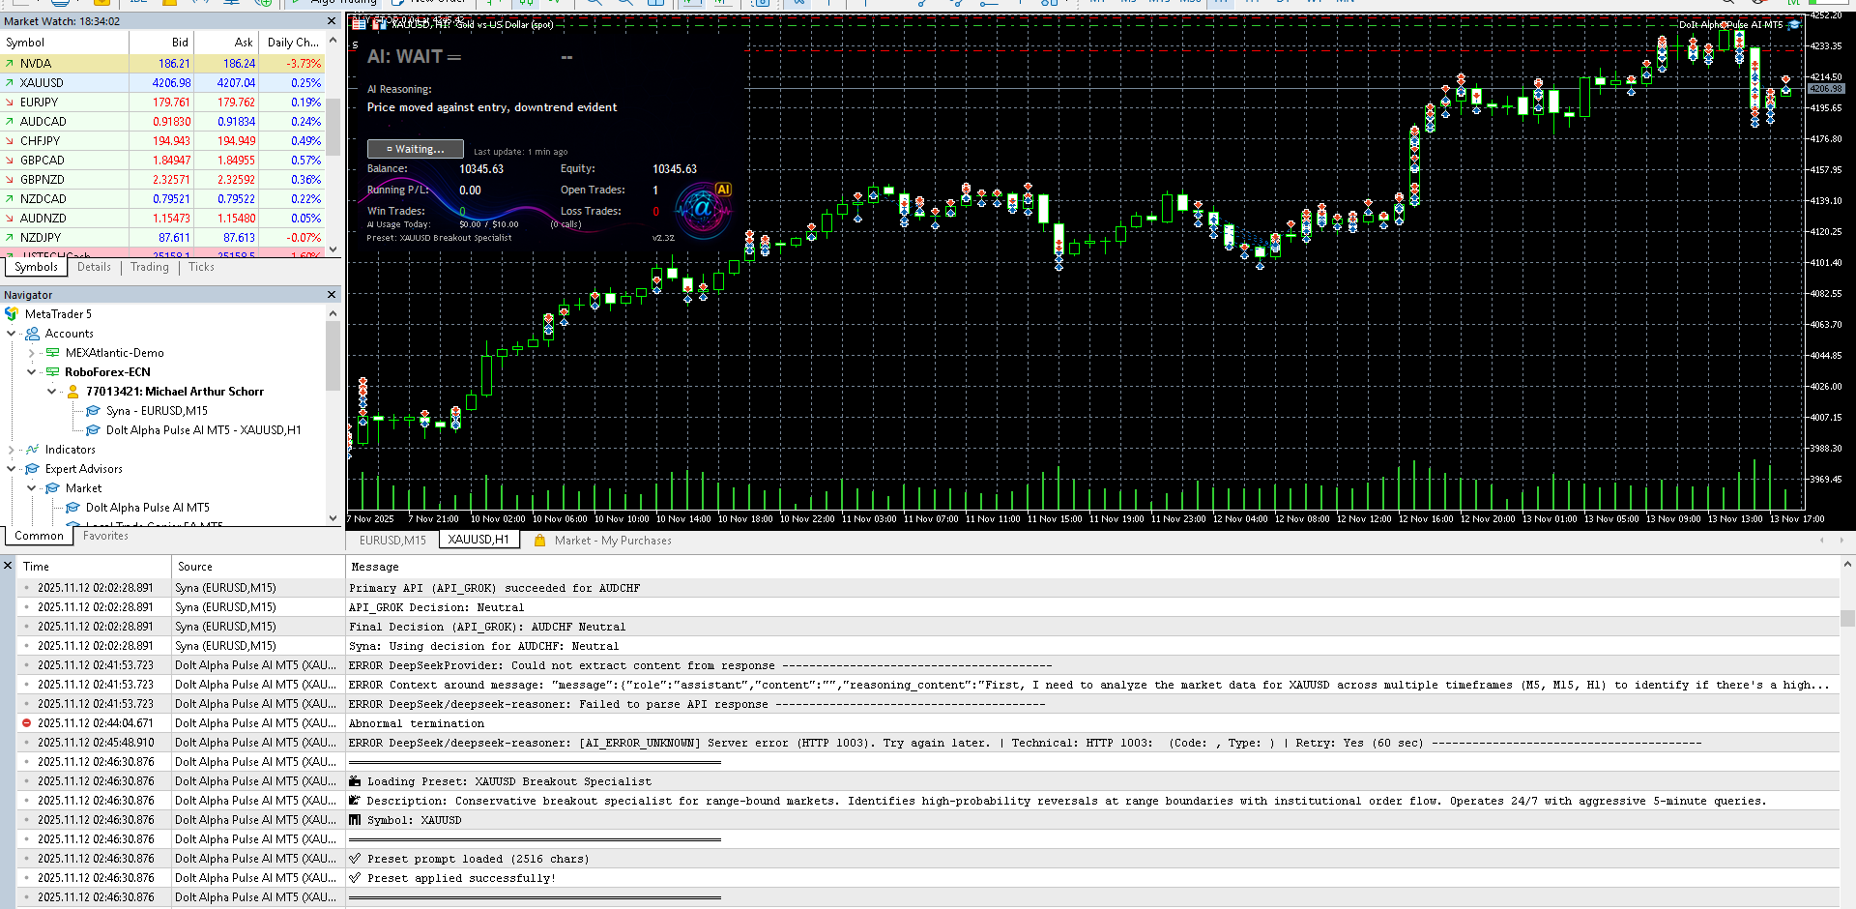Sort by the Ask column header
This screenshot has height=909, width=1856.
point(227,43)
